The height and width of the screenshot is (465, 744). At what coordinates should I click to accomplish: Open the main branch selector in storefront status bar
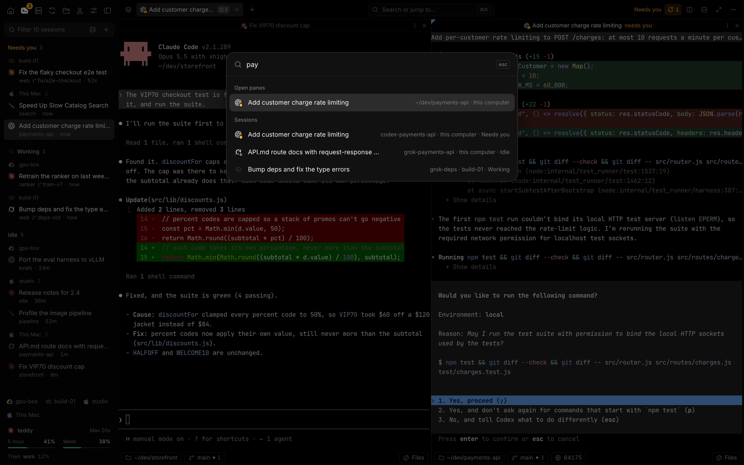point(205,458)
